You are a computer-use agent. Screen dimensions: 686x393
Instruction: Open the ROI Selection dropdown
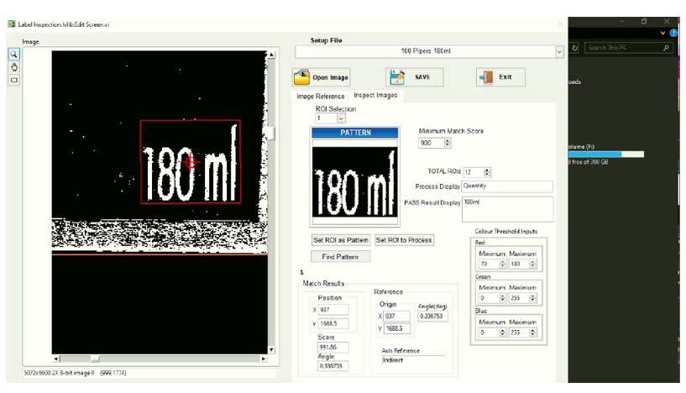click(x=341, y=118)
